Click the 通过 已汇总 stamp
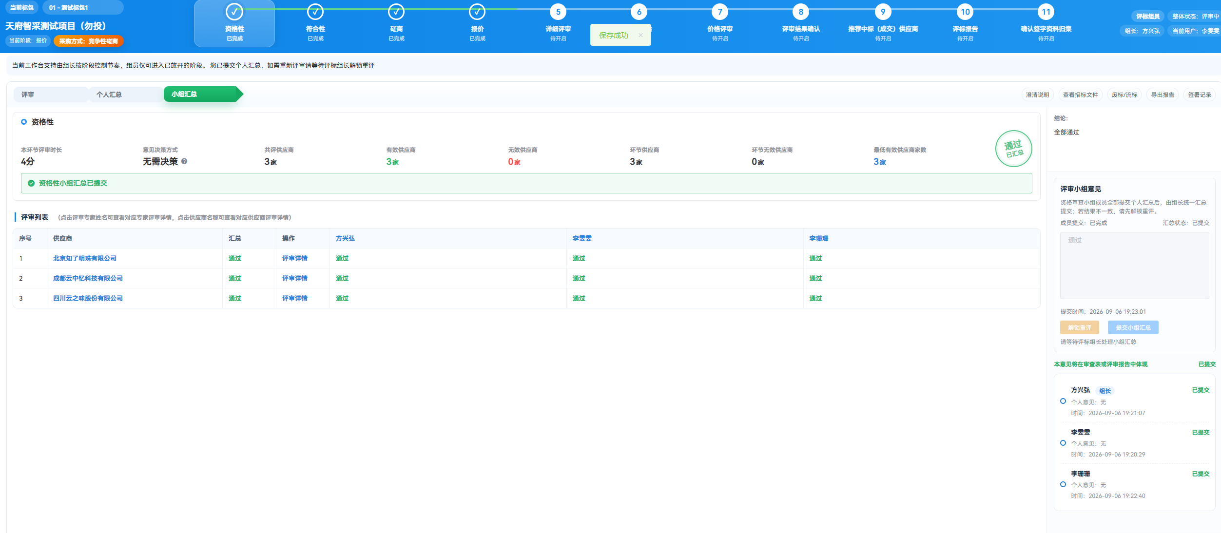The width and height of the screenshot is (1221, 533). tap(1013, 149)
